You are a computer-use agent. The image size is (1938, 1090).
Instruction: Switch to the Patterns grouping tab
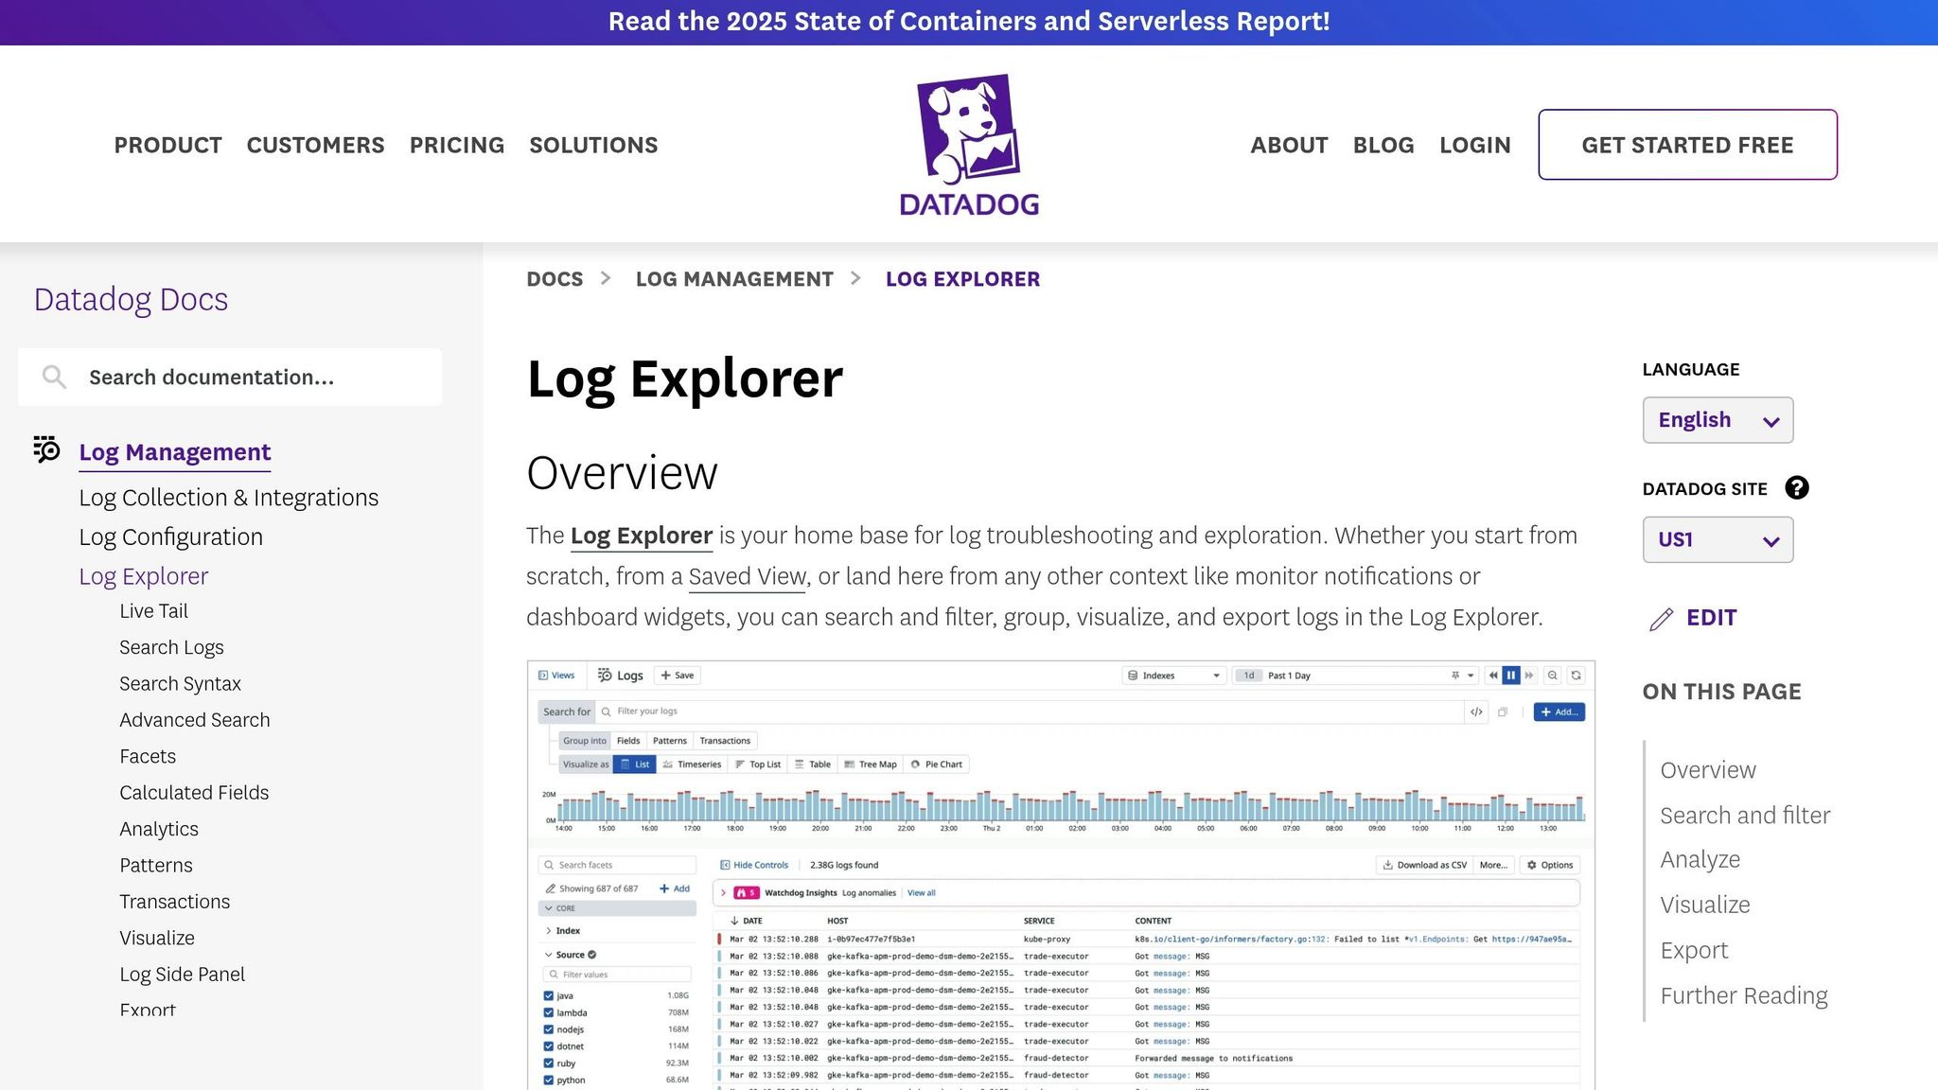[670, 740]
